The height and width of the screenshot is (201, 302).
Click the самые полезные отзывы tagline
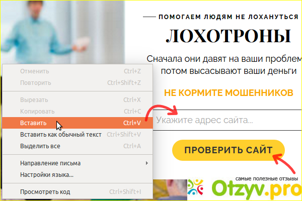click(267, 178)
